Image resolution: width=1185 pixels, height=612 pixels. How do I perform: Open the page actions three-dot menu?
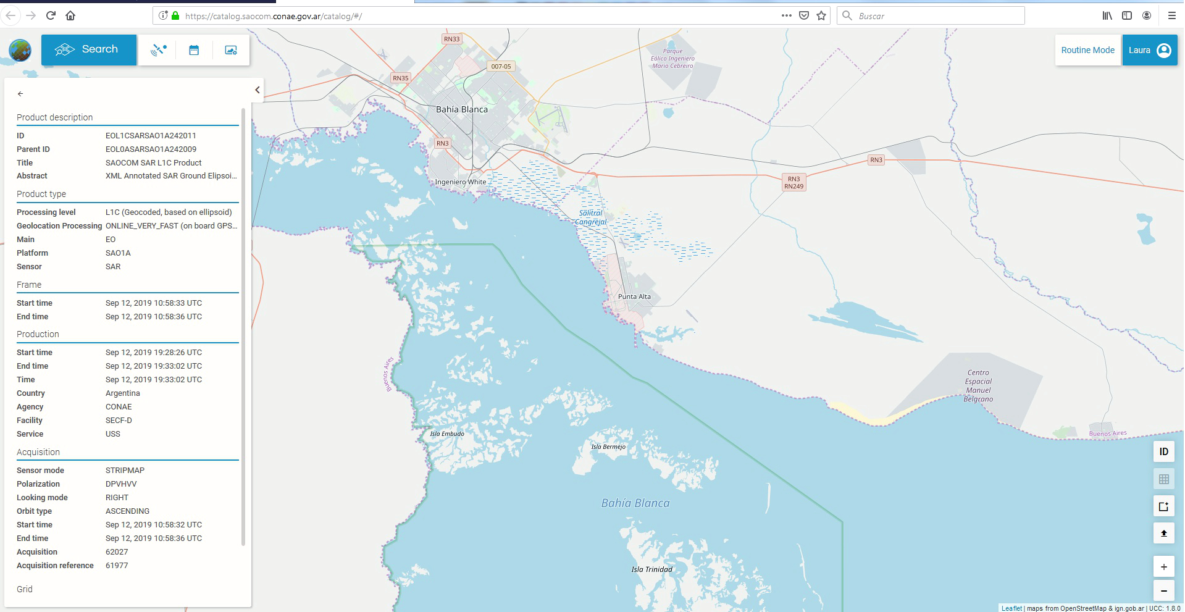pyautogui.click(x=786, y=16)
